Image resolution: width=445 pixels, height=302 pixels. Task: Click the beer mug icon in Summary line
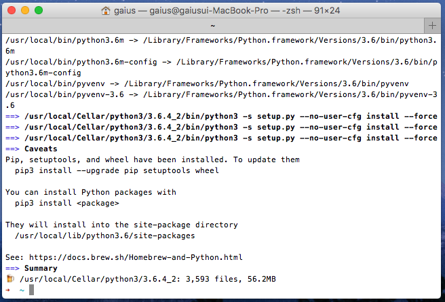click(x=9, y=279)
